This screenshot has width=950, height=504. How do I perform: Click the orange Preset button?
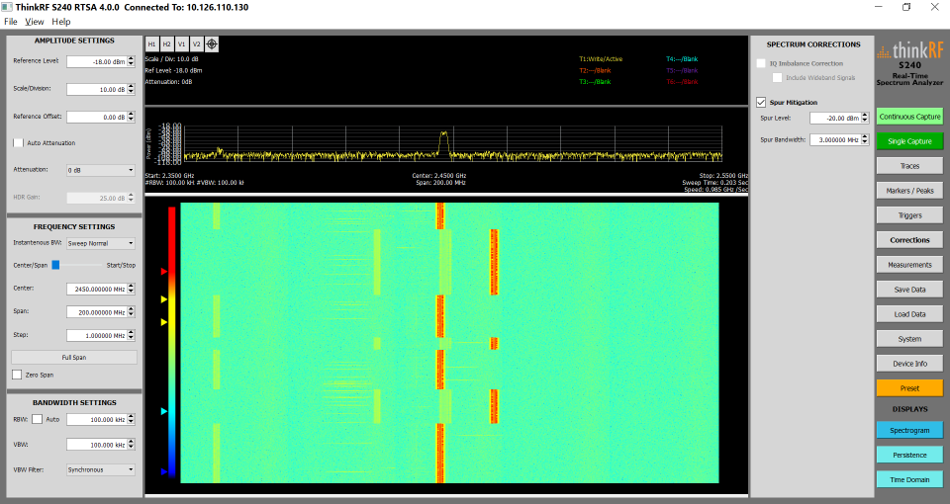(909, 388)
